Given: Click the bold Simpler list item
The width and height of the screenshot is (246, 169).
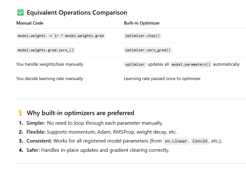Looking at the screenshot, I should click(36, 123).
